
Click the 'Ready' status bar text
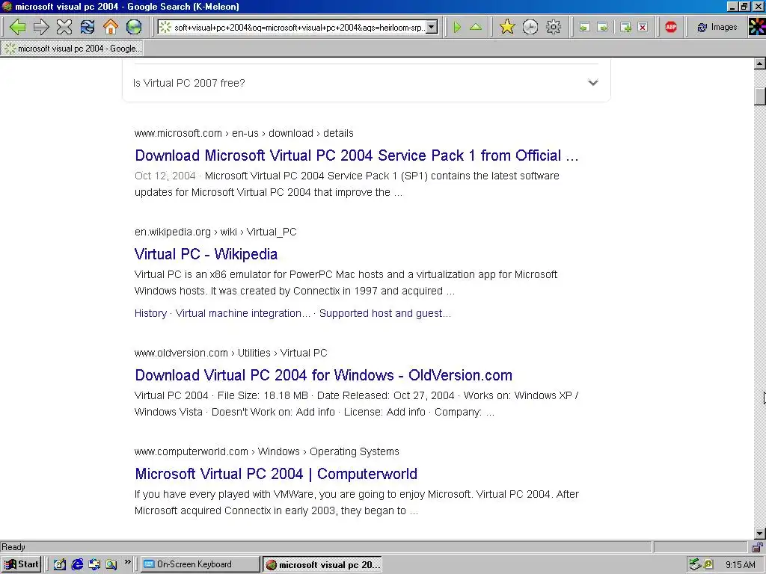point(13,546)
